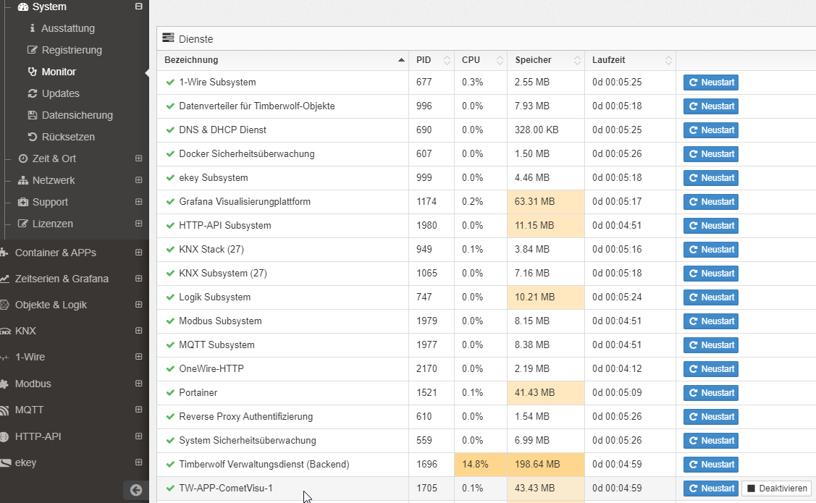Sort the table by Speicher column
This screenshot has width=816, height=503.
[x=546, y=60]
